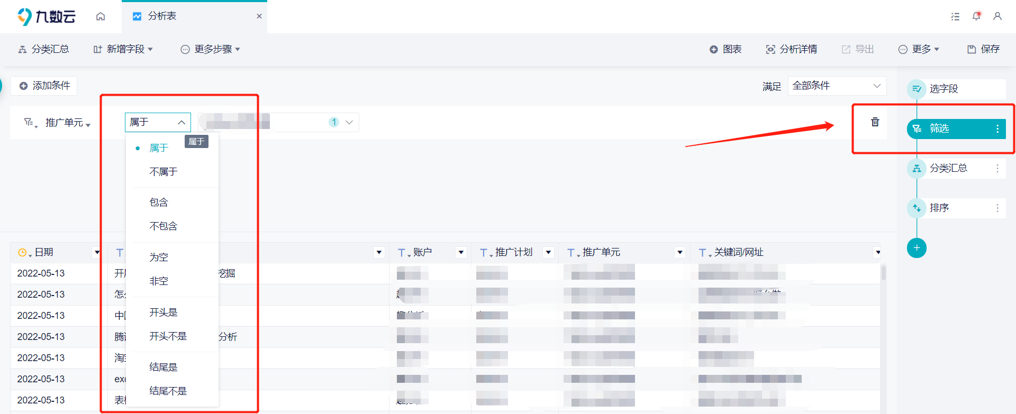
Task: Open 分类汇总 step more options
Action: [x=997, y=168]
